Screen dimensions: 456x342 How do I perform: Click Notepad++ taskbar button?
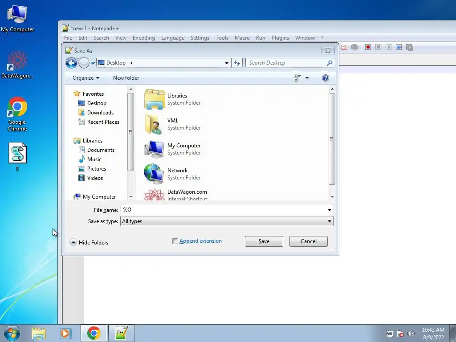[121, 333]
